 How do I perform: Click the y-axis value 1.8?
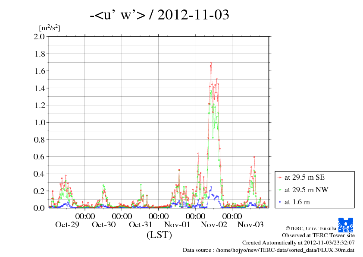[40, 54]
